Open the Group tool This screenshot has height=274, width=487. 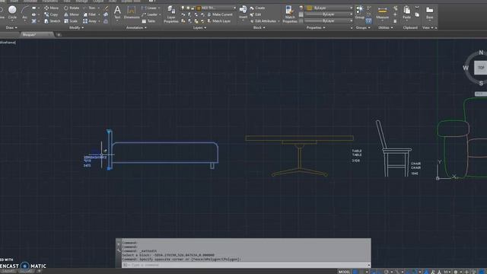tap(359, 12)
